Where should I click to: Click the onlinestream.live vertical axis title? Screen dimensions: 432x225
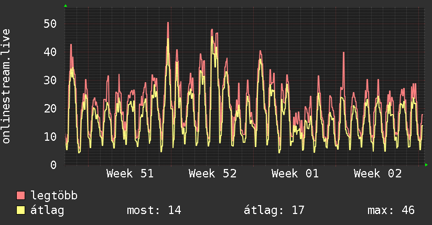(6, 86)
